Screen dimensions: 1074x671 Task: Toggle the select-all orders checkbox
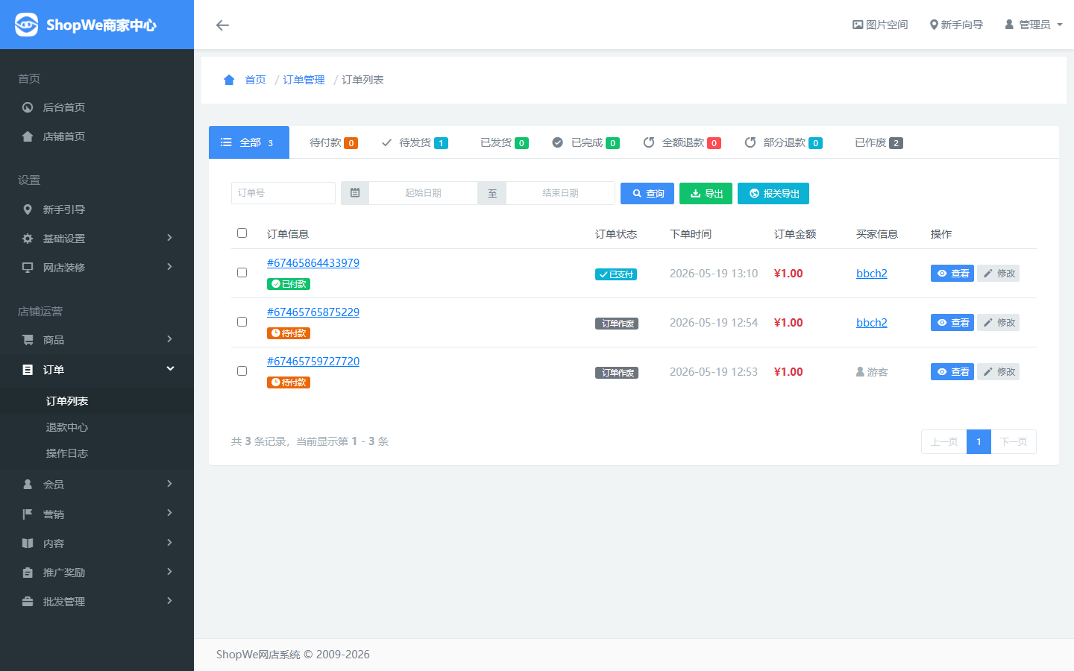(242, 233)
